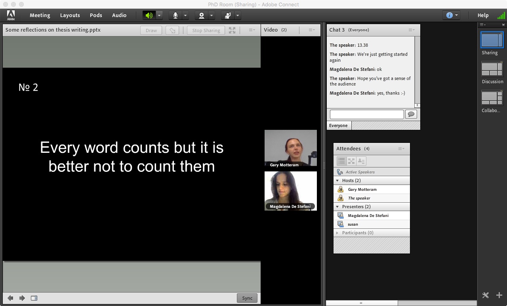Click the chat pod scrollbar
Image resolution: width=507 pixels, height=306 pixels.
pos(417,71)
